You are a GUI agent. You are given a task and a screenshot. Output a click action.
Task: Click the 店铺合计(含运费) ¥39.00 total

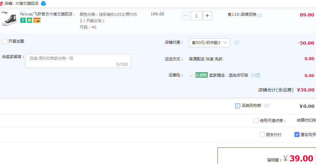pyautogui.click(x=286, y=90)
